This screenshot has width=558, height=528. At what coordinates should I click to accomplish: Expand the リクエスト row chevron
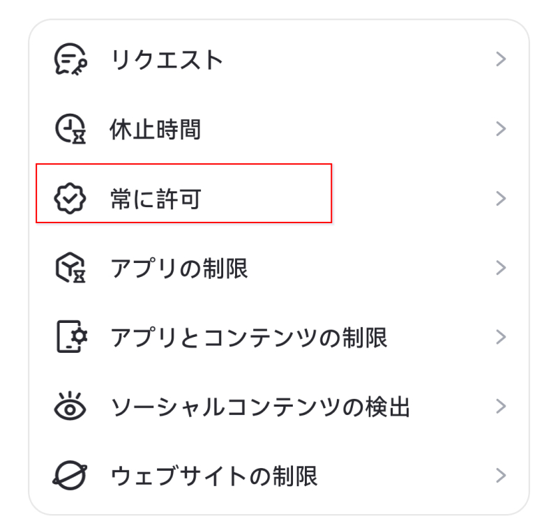pyautogui.click(x=501, y=59)
